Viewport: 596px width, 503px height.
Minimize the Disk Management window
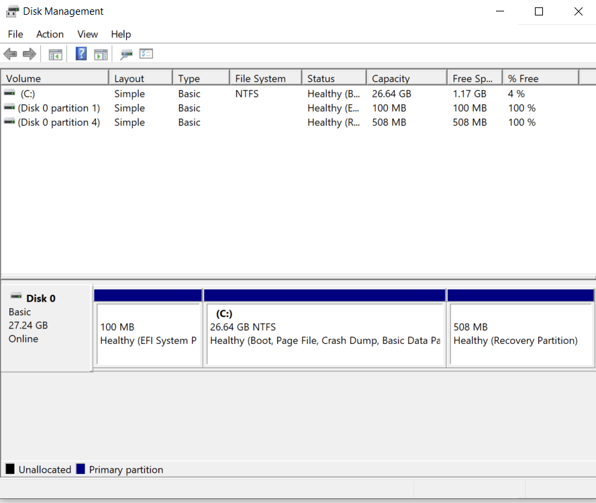click(x=500, y=11)
